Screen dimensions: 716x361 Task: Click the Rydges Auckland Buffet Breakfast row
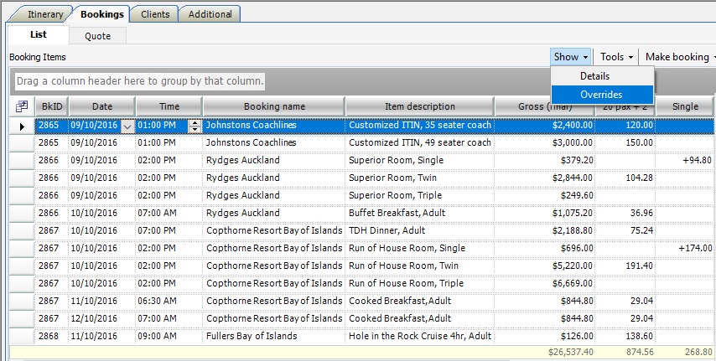pos(274,214)
